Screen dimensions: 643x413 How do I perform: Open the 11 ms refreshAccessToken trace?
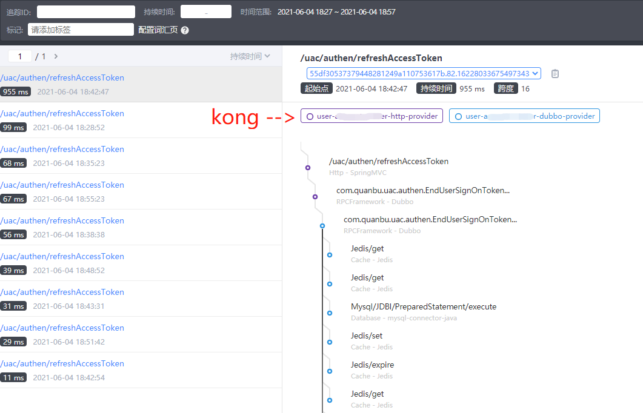coord(141,370)
